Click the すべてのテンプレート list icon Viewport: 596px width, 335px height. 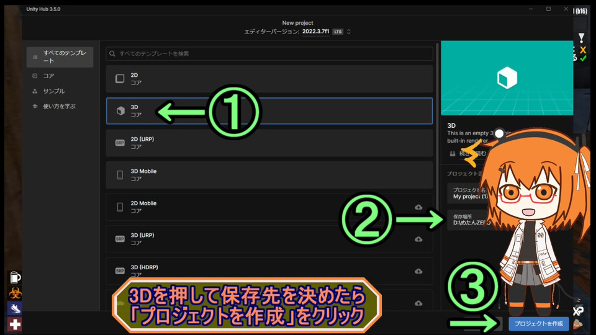(x=35, y=57)
